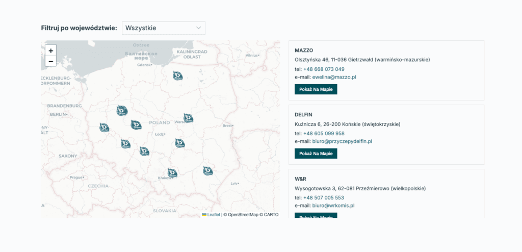Select the dealer marker at Kraków
The width and height of the screenshot is (522, 252).
tap(172, 173)
